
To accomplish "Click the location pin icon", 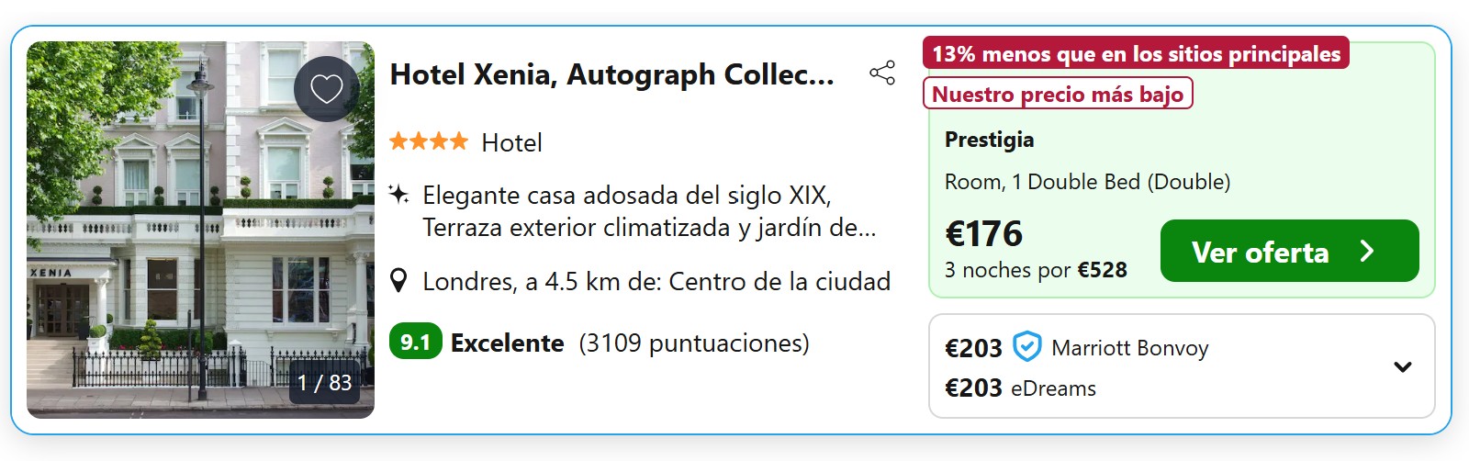I will pos(398,281).
